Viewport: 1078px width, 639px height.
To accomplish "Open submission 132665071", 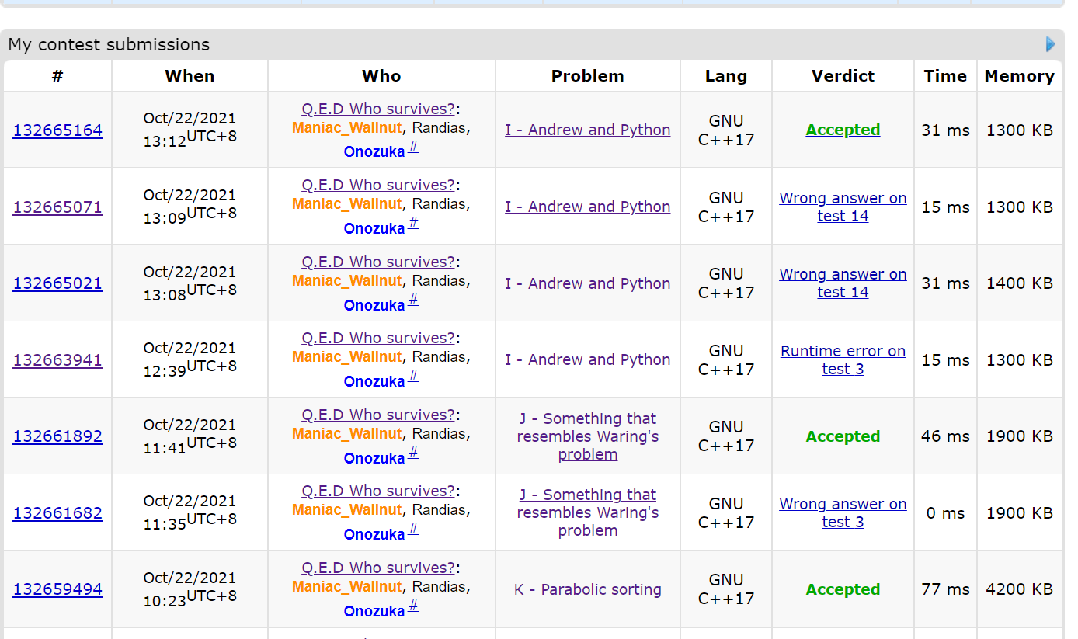I will point(57,207).
